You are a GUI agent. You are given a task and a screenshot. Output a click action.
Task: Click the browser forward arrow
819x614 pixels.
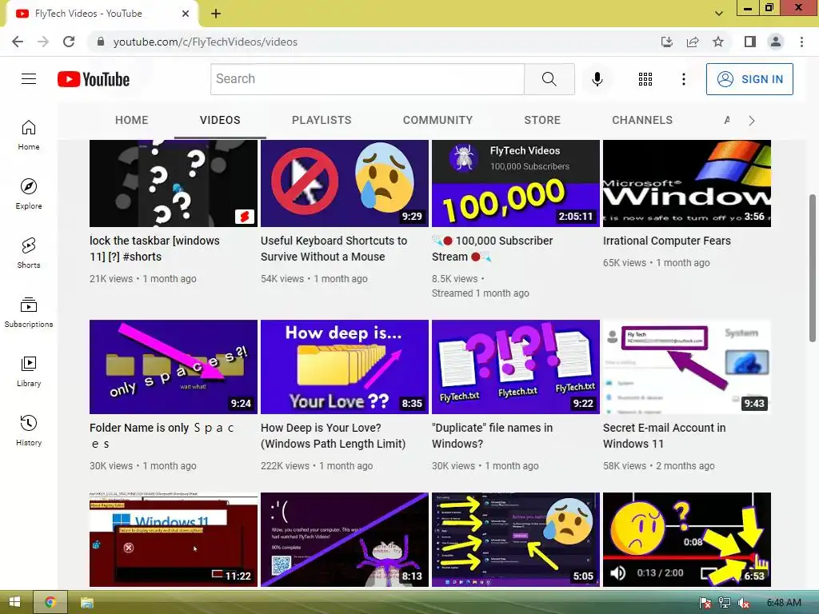[43, 42]
